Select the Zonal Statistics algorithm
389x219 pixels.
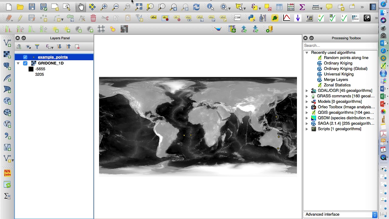pos(337,85)
